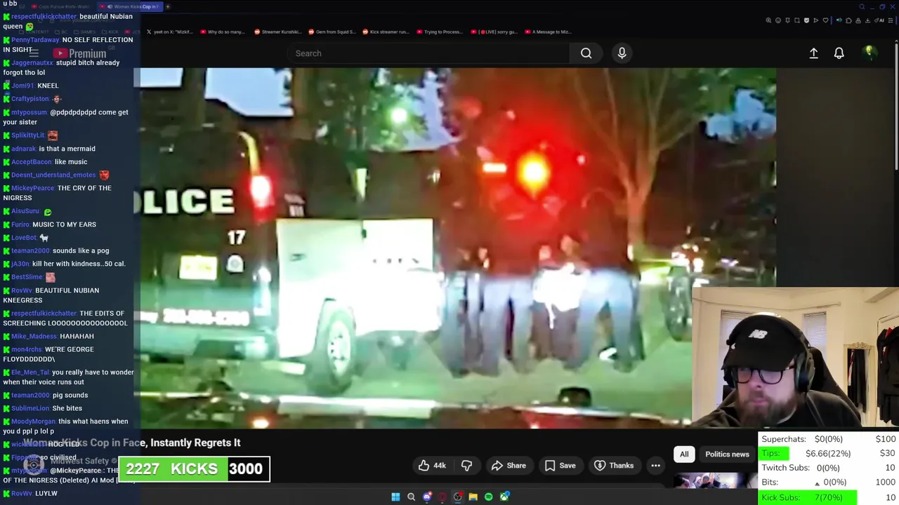Open the YouTube upload/create icon
Viewport: 899px width, 505px height.
[x=813, y=53]
